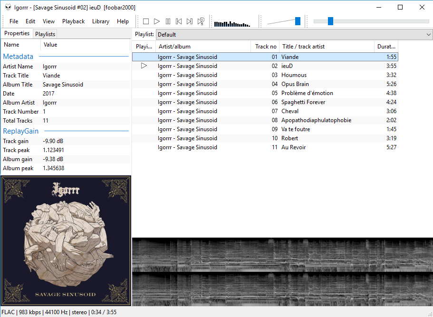433x317 pixels.
Task: Open the View menu
Action: point(48,21)
